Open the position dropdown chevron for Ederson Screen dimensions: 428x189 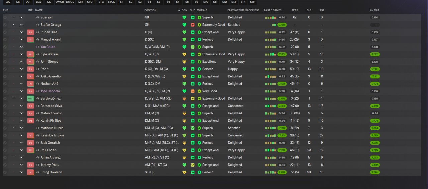[21, 17]
